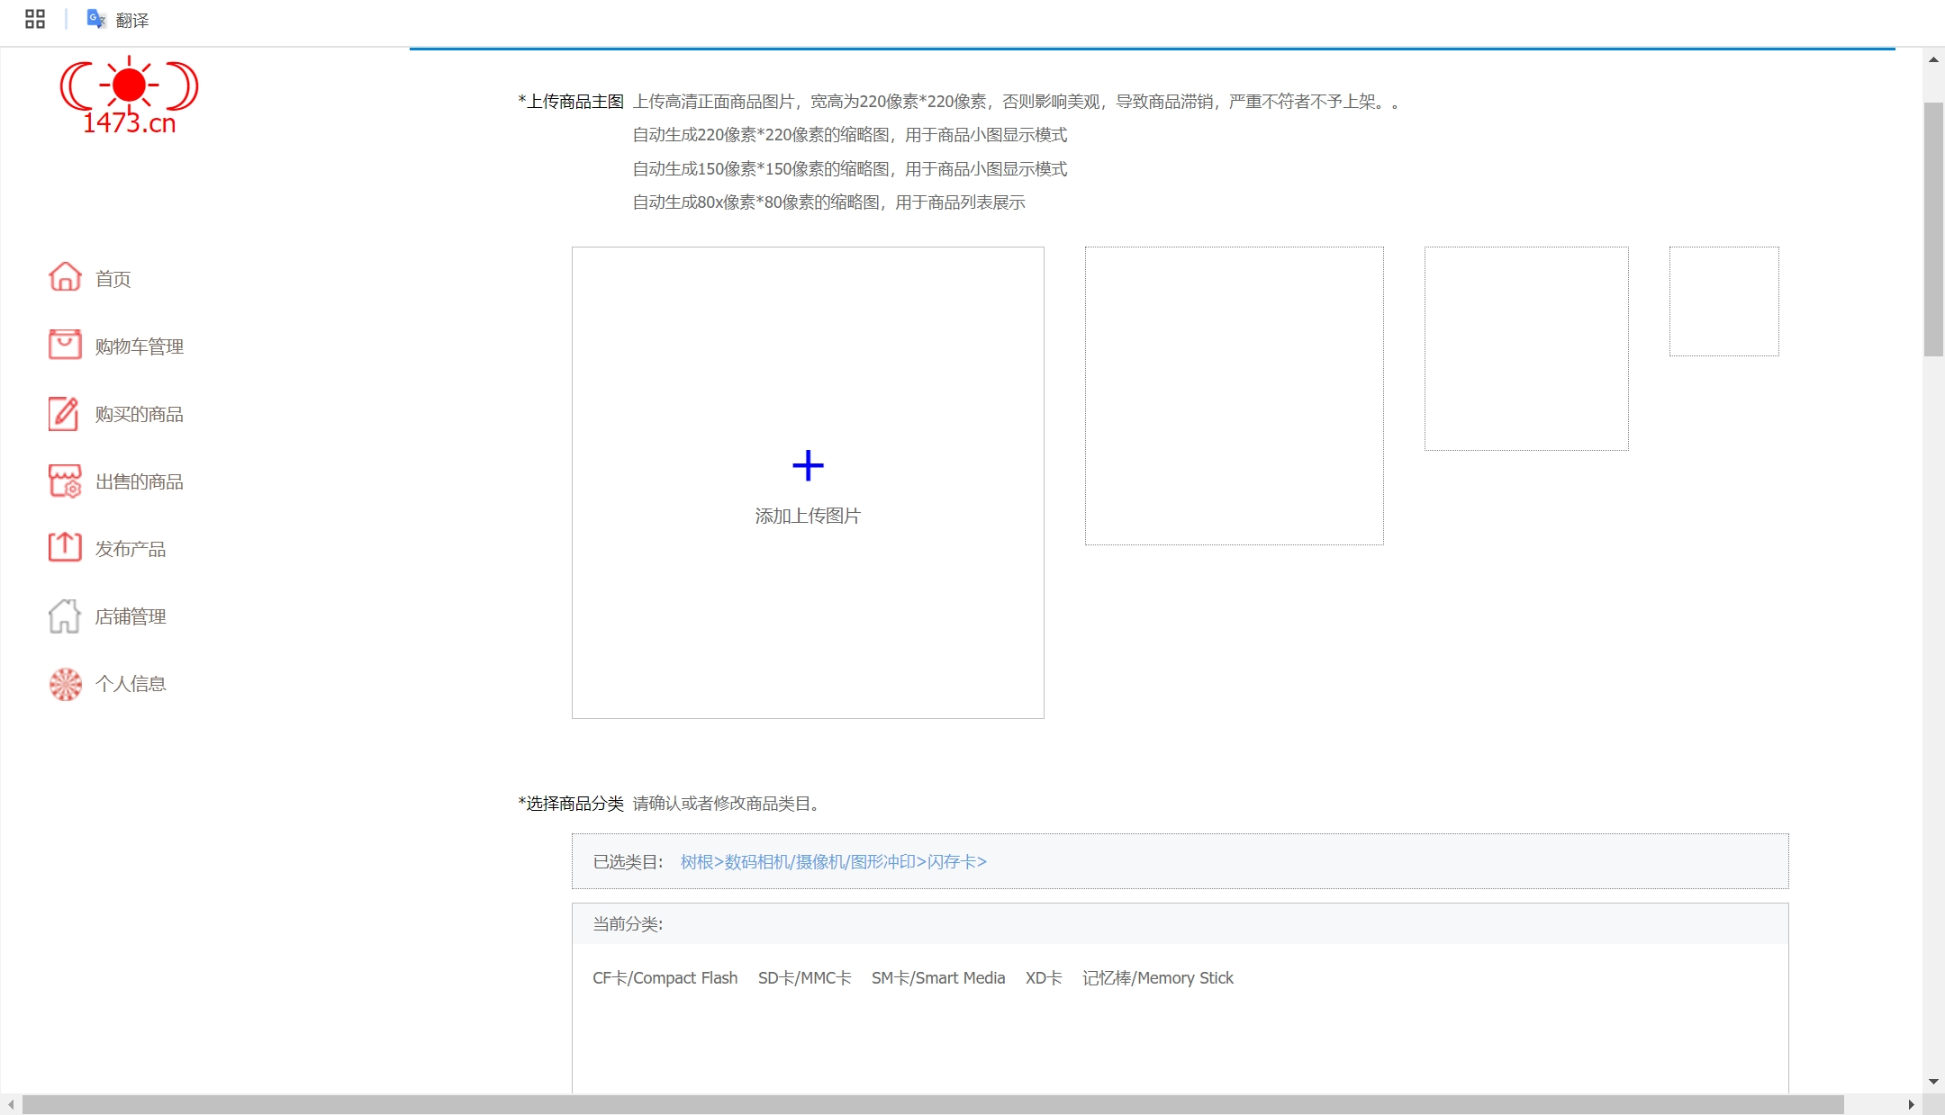The width and height of the screenshot is (1945, 1115).
Task: Open 发布产品 menu item
Action: coord(131,549)
